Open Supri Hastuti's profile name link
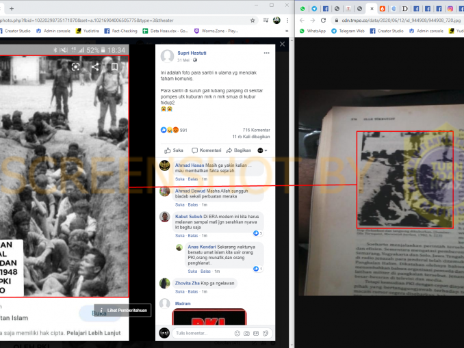 tap(192, 53)
